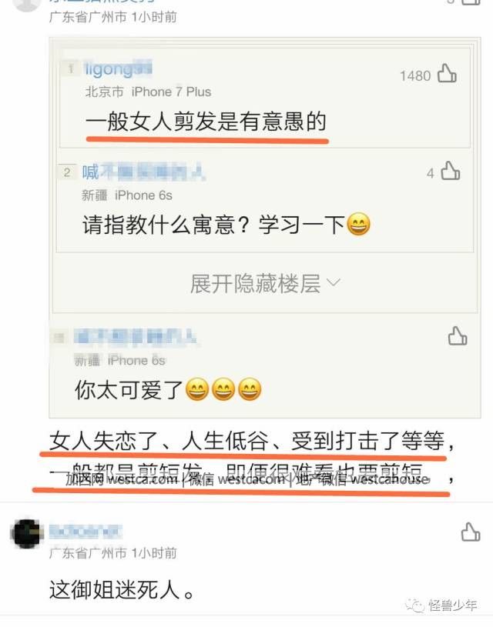The height and width of the screenshot is (627, 493).
Task: Click the chevron next to 展开隐藏楼层
Action: [x=334, y=283]
